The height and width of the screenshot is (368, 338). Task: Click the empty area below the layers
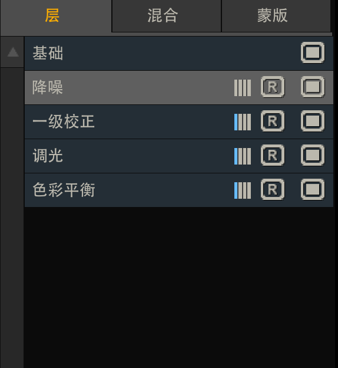click(179, 288)
